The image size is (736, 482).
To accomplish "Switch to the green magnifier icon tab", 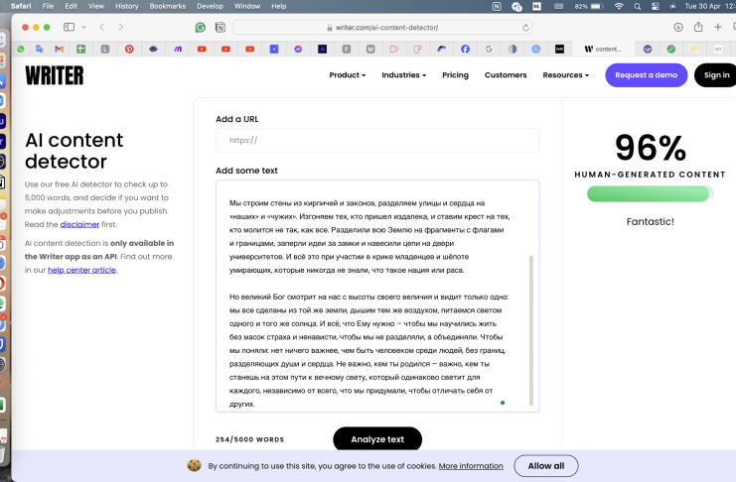I will pyautogui.click(x=671, y=49).
